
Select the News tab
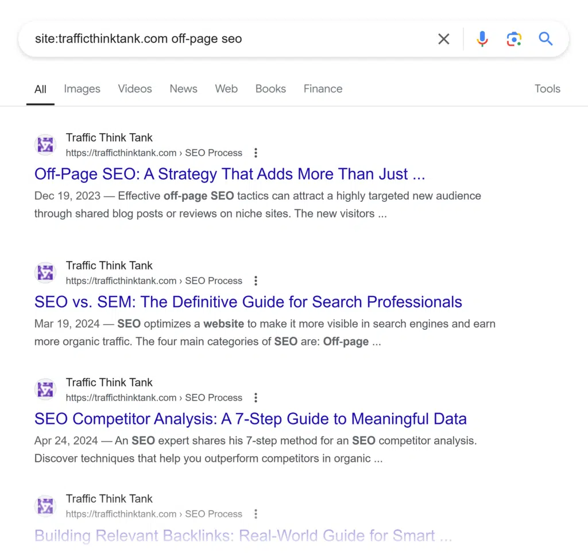pyautogui.click(x=183, y=89)
